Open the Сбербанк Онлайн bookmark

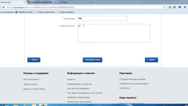24,12
